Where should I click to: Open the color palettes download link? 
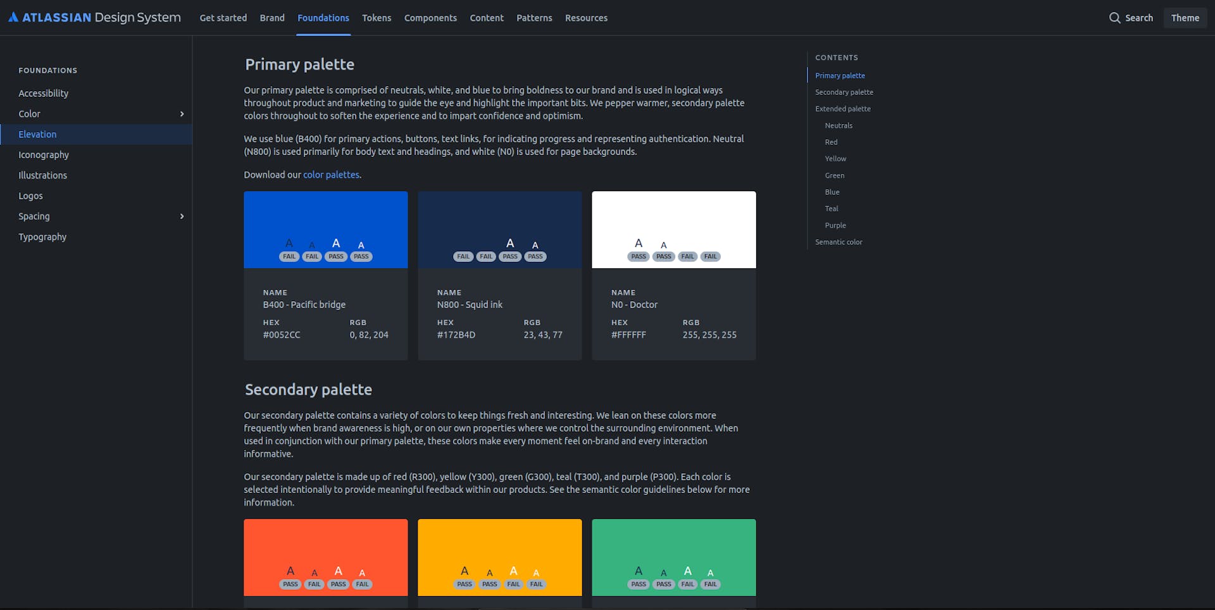(x=331, y=175)
